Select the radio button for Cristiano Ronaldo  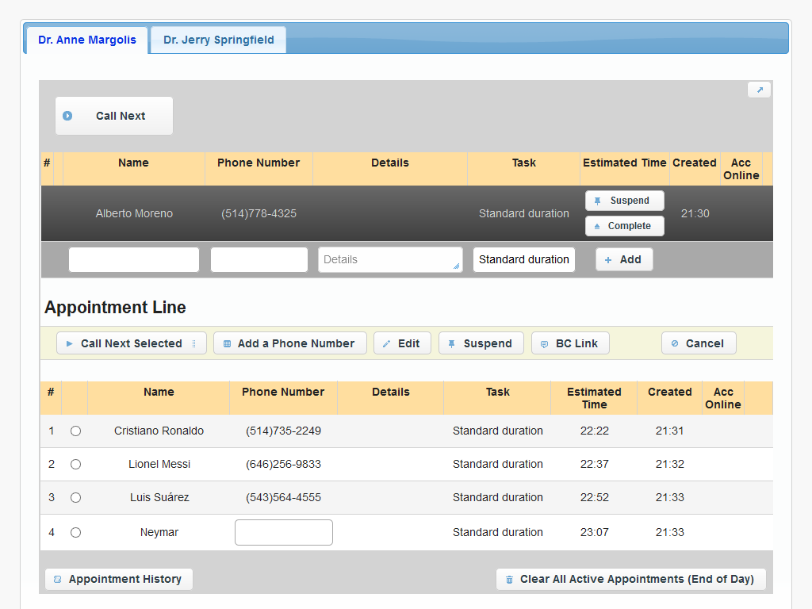[75, 431]
